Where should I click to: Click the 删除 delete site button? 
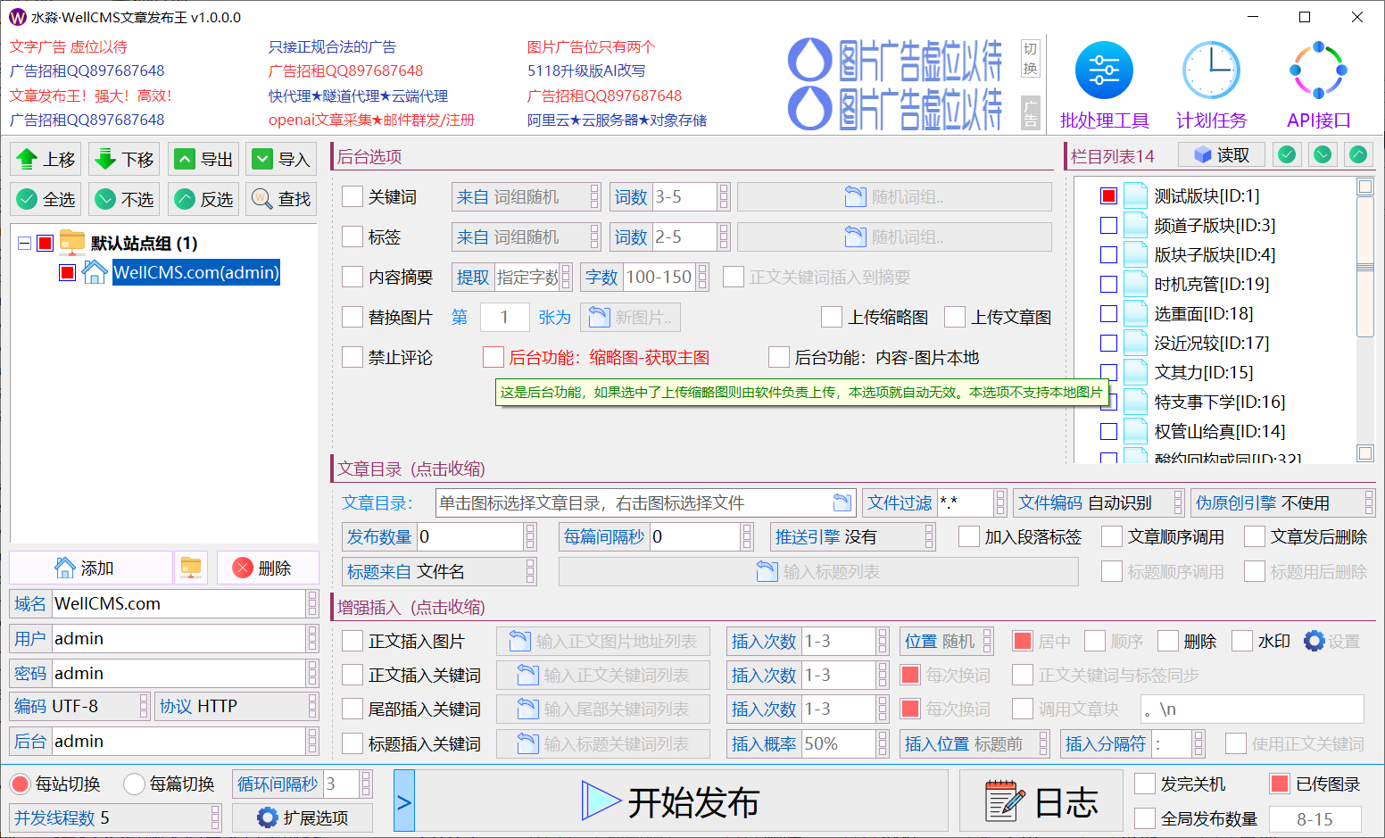[267, 568]
